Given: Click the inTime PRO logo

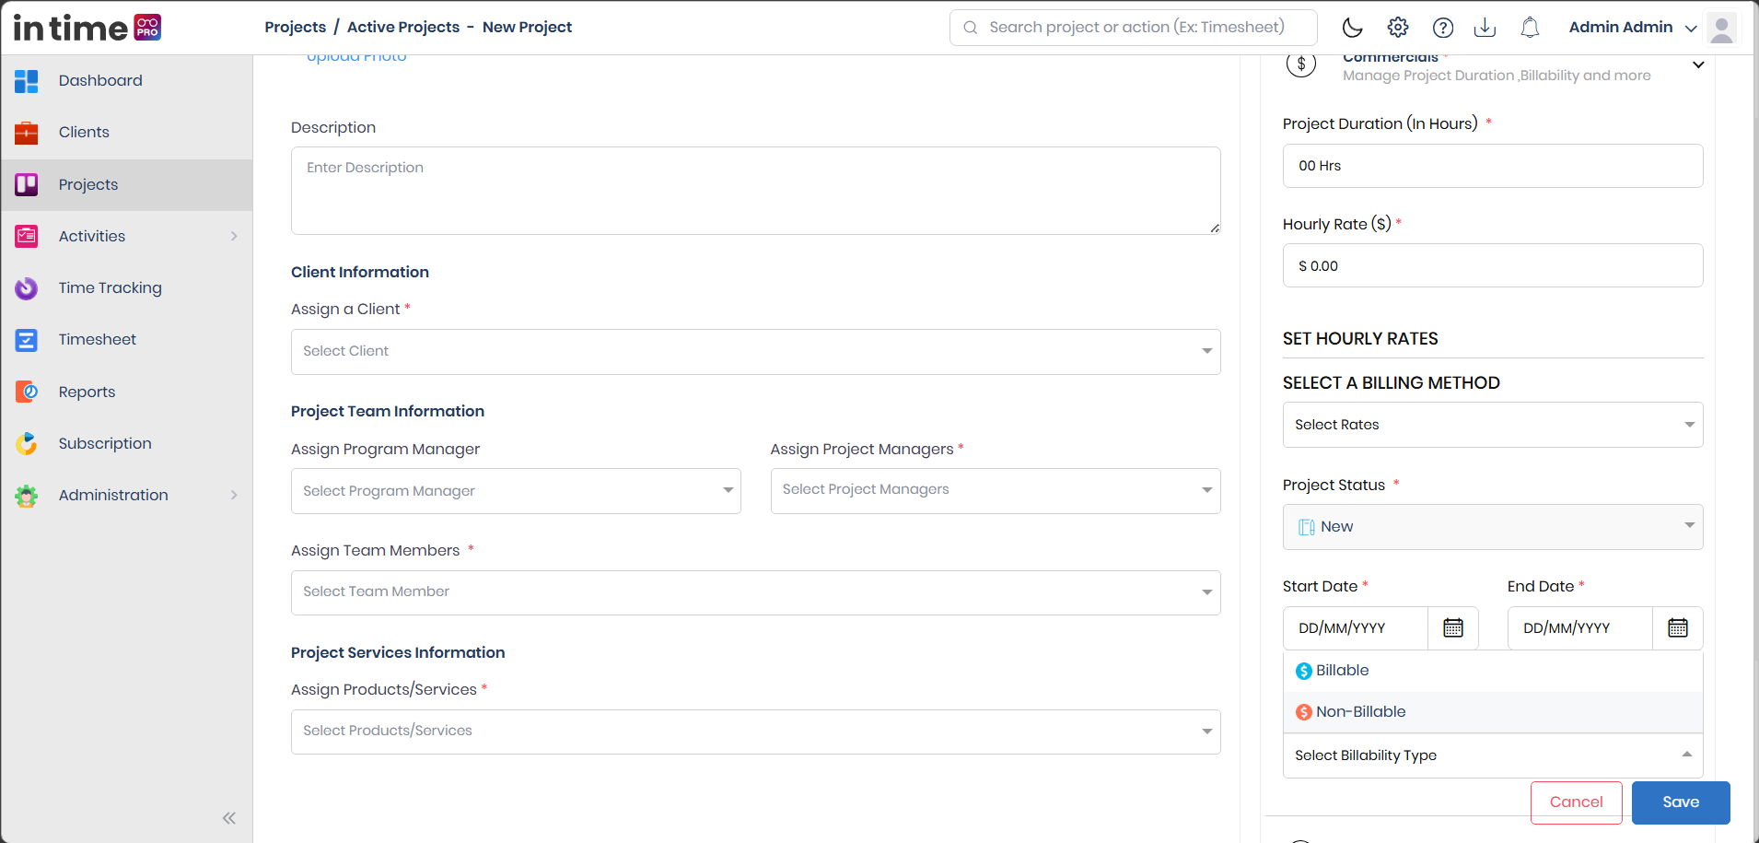Looking at the screenshot, I should pos(87,28).
